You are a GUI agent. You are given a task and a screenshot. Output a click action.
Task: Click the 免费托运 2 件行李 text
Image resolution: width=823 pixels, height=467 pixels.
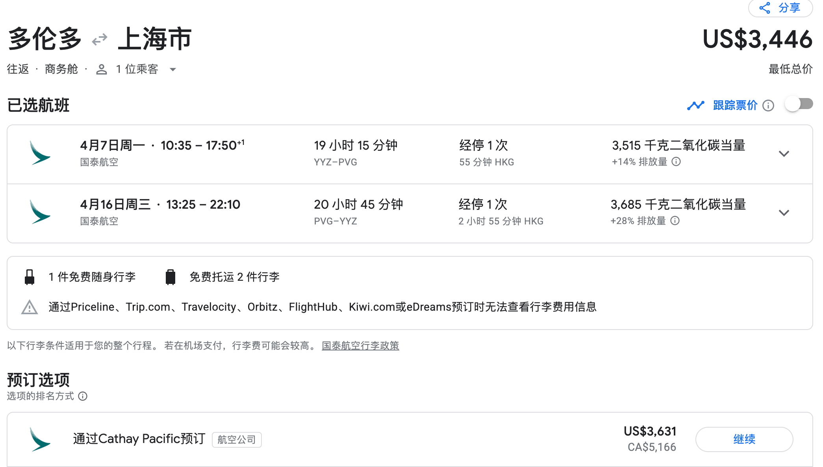click(x=235, y=277)
